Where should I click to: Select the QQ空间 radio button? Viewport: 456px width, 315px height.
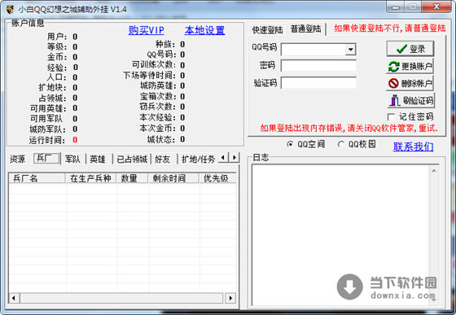pos(290,144)
